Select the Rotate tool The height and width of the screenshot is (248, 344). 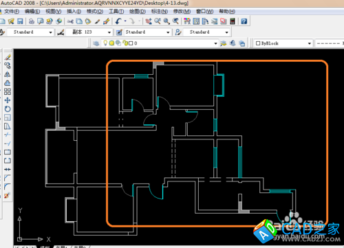pos(8,109)
